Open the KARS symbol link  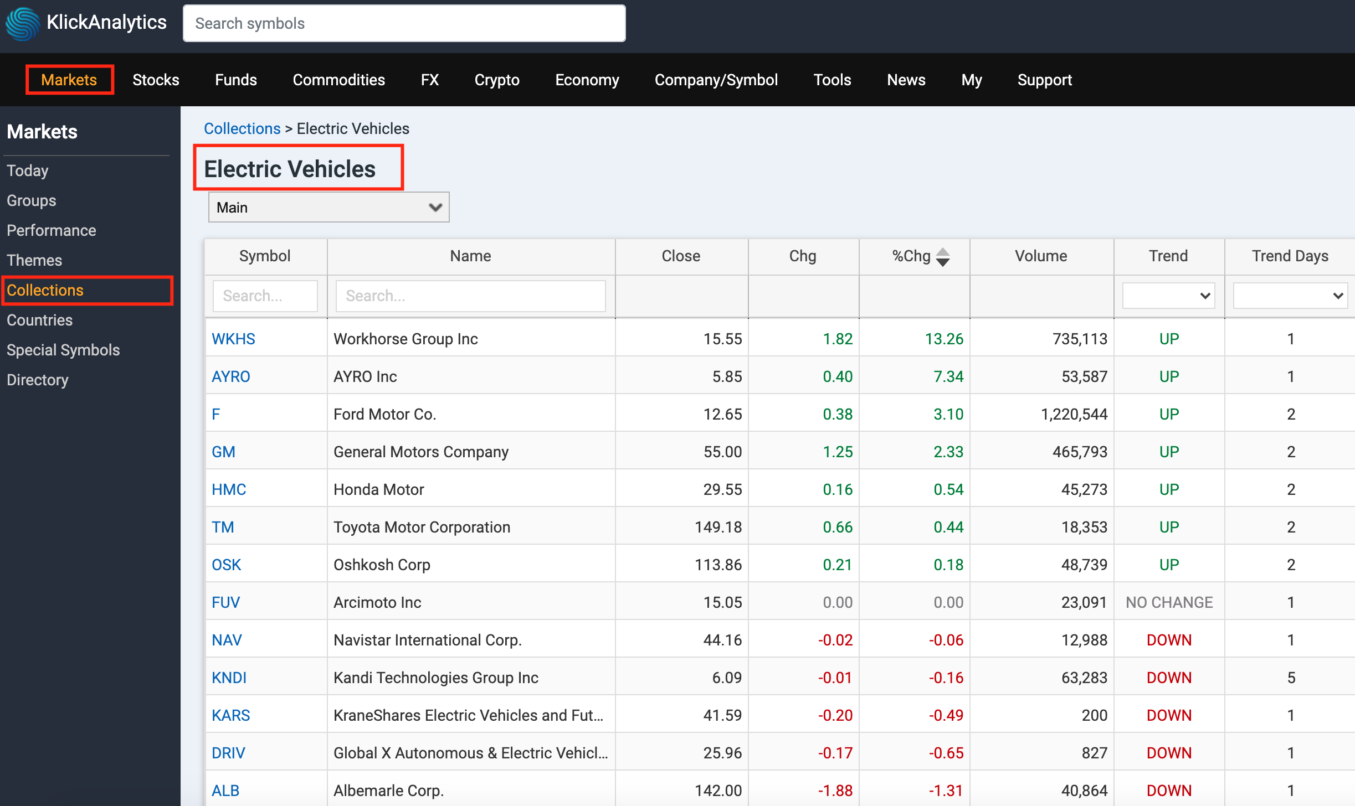point(231,715)
